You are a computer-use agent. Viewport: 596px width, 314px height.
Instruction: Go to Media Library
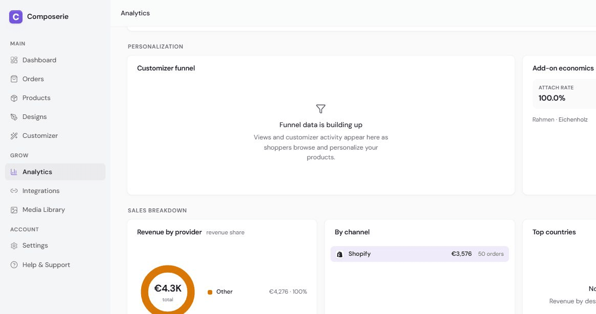[55, 210]
